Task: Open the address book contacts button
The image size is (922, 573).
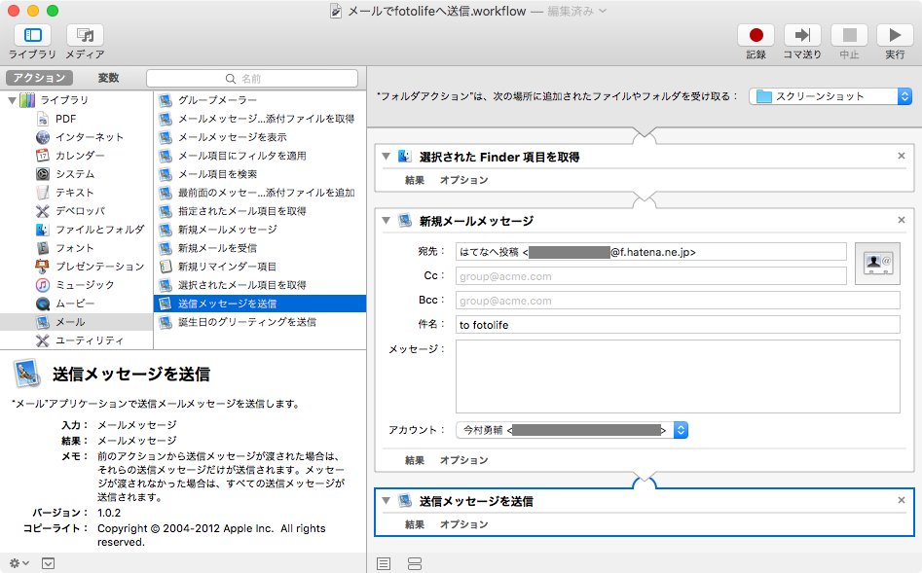Action: pos(877,264)
